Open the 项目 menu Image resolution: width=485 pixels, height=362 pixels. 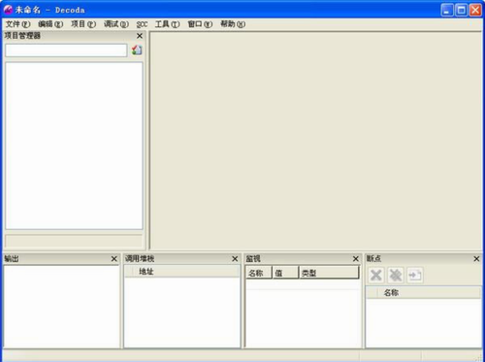(83, 24)
